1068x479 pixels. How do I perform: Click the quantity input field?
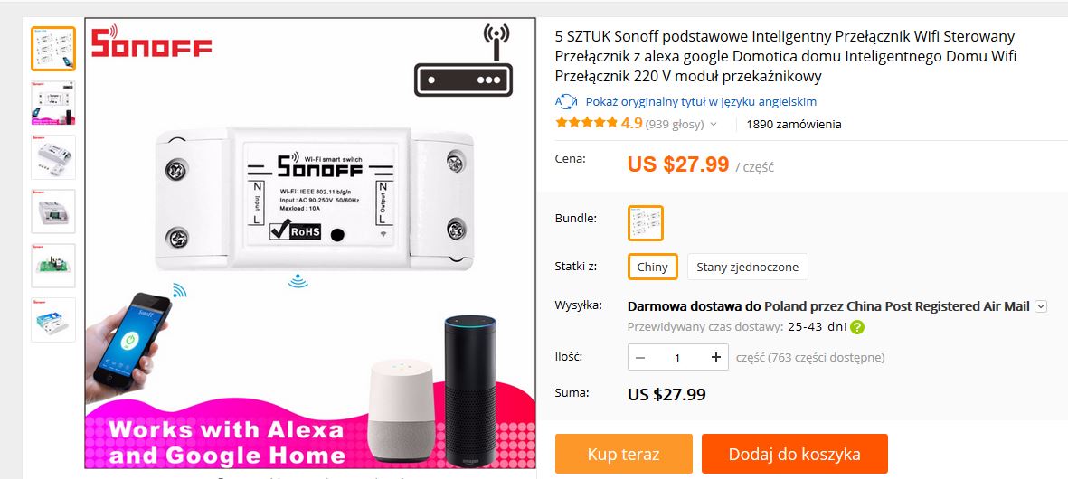677,357
